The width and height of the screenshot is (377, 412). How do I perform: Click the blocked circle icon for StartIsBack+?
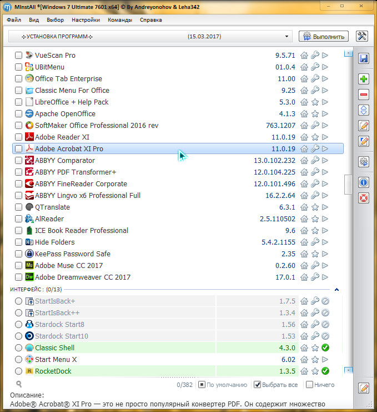[x=325, y=301]
